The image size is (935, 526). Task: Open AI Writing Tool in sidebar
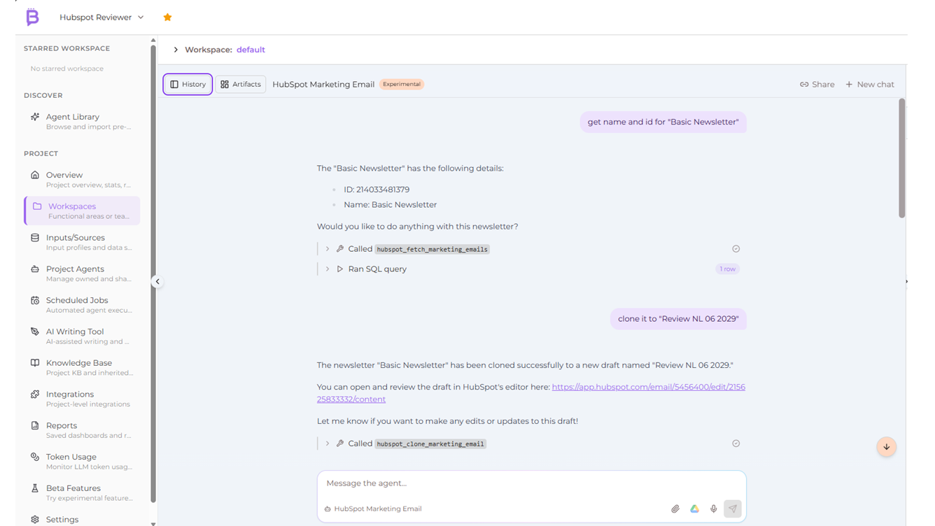click(x=83, y=336)
